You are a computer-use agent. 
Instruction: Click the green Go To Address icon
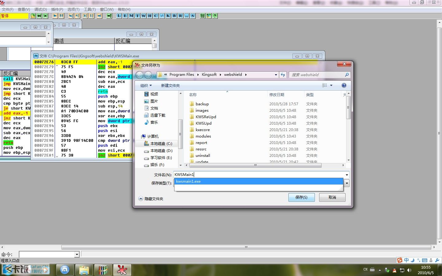click(109, 16)
